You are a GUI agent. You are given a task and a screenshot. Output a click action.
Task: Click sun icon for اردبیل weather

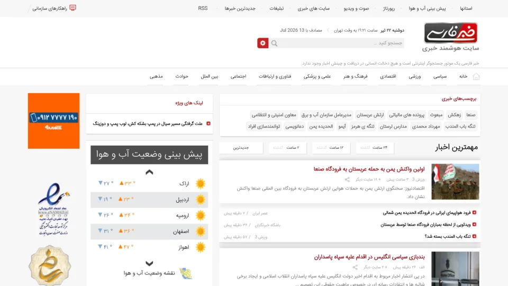(201, 200)
